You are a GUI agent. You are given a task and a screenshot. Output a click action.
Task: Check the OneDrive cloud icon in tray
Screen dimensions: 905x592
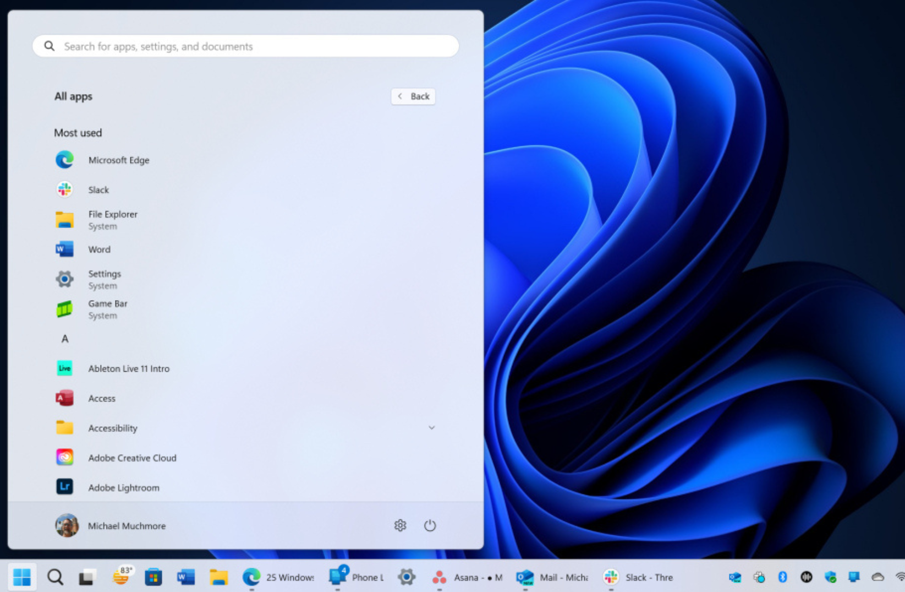tap(877, 577)
